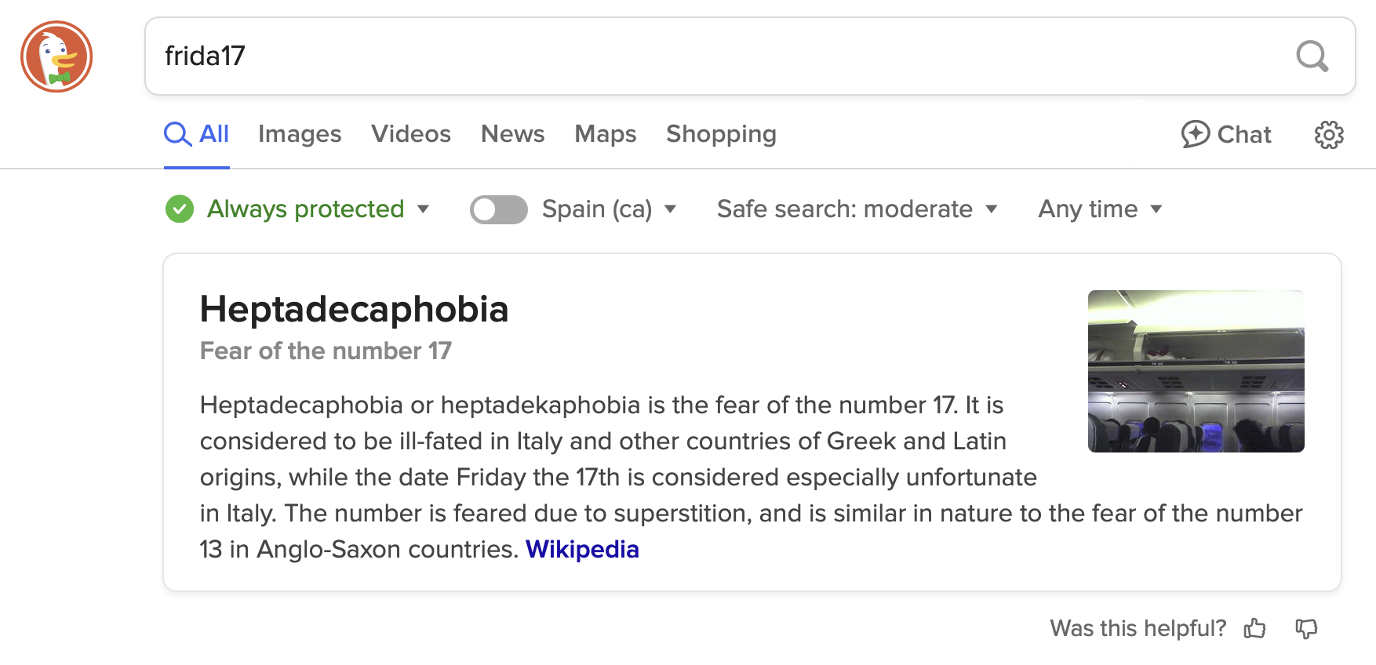Open Safe search: moderate dropdown
1376x665 pixels.
coord(857,209)
